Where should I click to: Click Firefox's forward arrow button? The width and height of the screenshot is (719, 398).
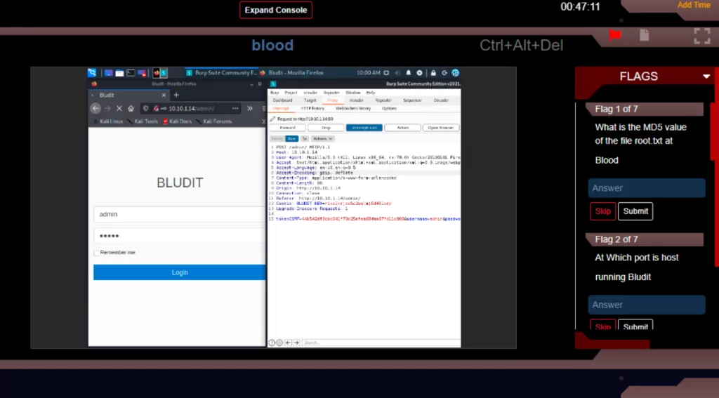click(107, 109)
